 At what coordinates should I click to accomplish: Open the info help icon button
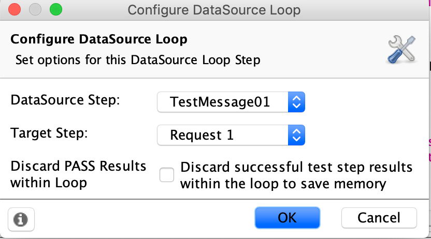point(21,219)
